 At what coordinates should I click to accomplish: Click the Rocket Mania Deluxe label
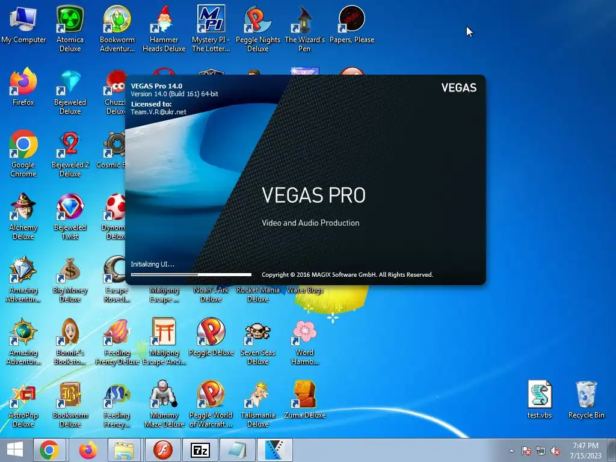tap(257, 294)
